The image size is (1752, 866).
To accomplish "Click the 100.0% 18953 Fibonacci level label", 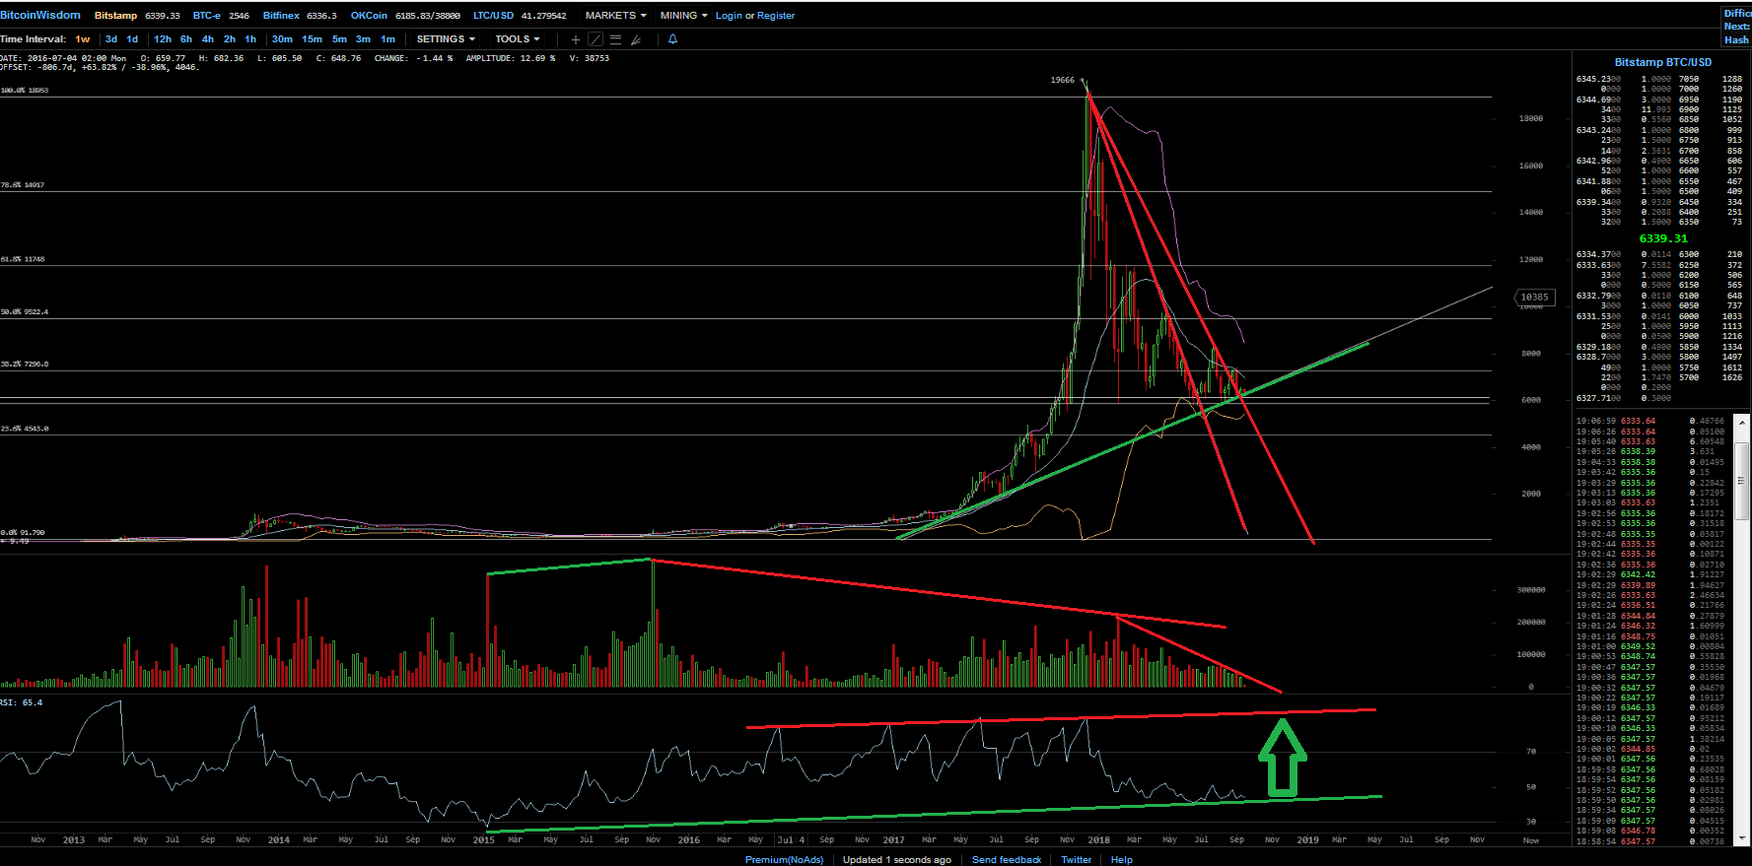I will point(25,91).
